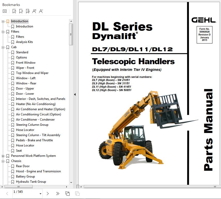
Task: Go to previous page arrow
Action: pos(7,194)
